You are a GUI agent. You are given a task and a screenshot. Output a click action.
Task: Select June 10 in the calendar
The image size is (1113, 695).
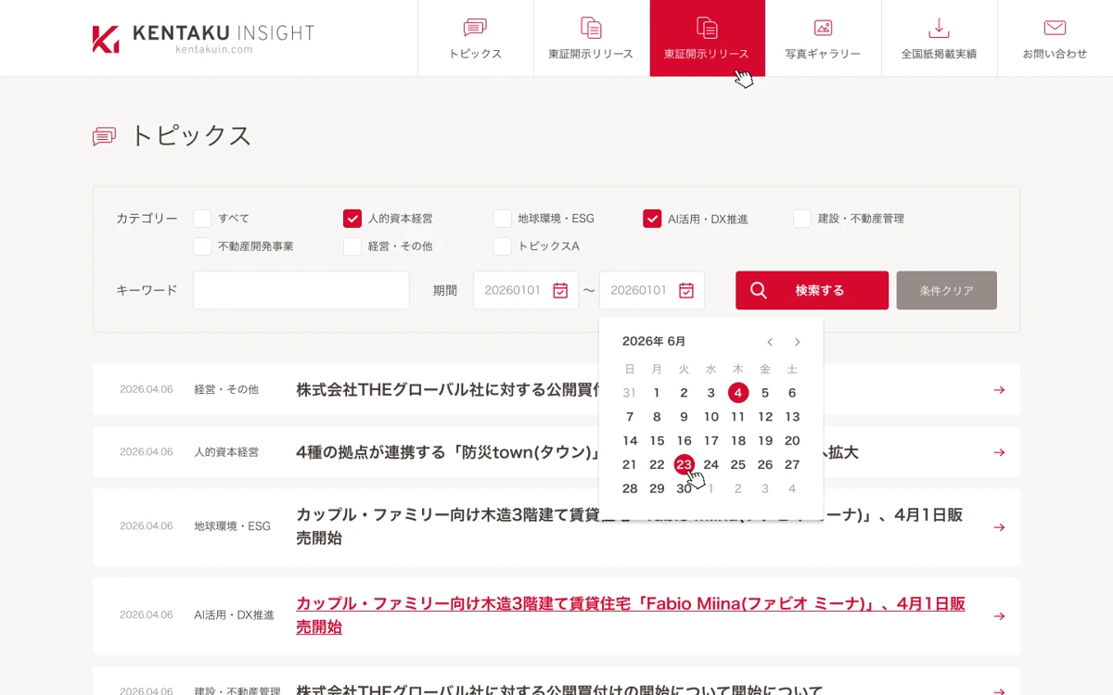[711, 417]
